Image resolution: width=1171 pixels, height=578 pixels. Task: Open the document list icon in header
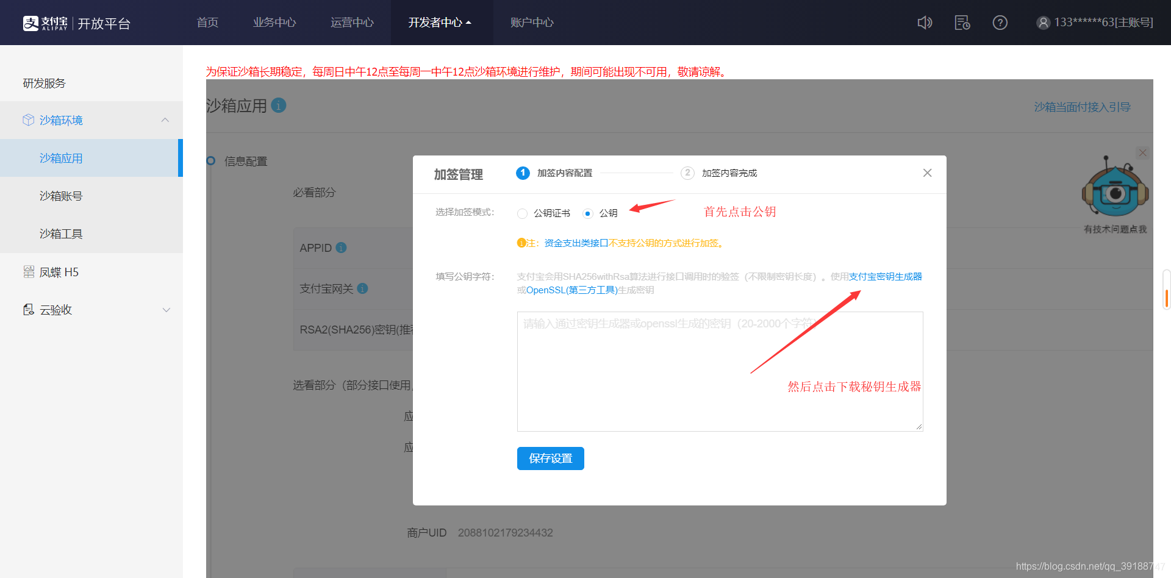(x=962, y=23)
